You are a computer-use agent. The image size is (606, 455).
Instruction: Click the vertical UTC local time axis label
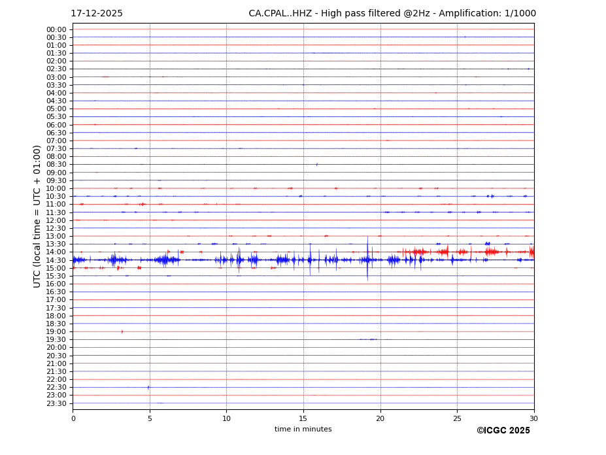tap(37, 216)
